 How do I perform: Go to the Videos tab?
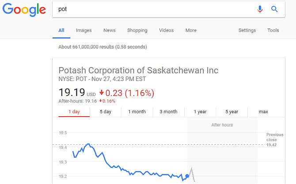click(x=166, y=30)
